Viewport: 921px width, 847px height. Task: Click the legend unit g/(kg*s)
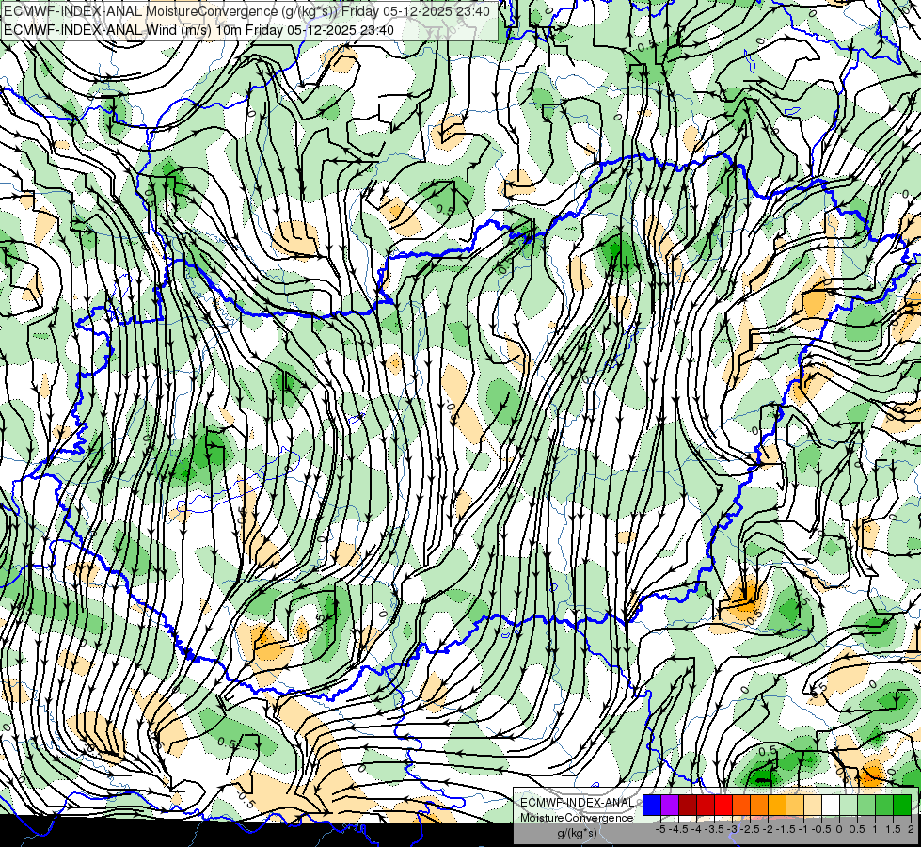coord(577,834)
